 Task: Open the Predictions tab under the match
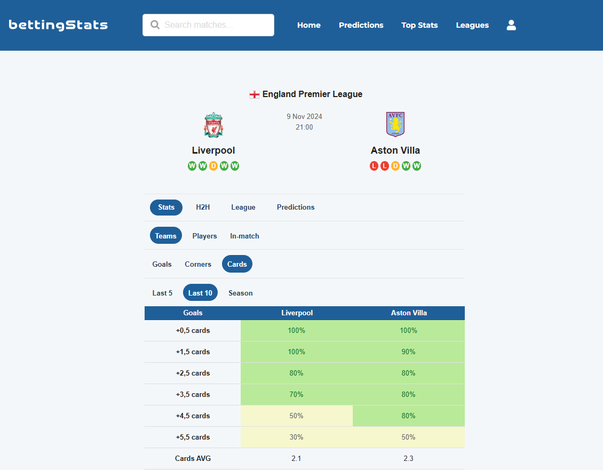[x=296, y=208]
